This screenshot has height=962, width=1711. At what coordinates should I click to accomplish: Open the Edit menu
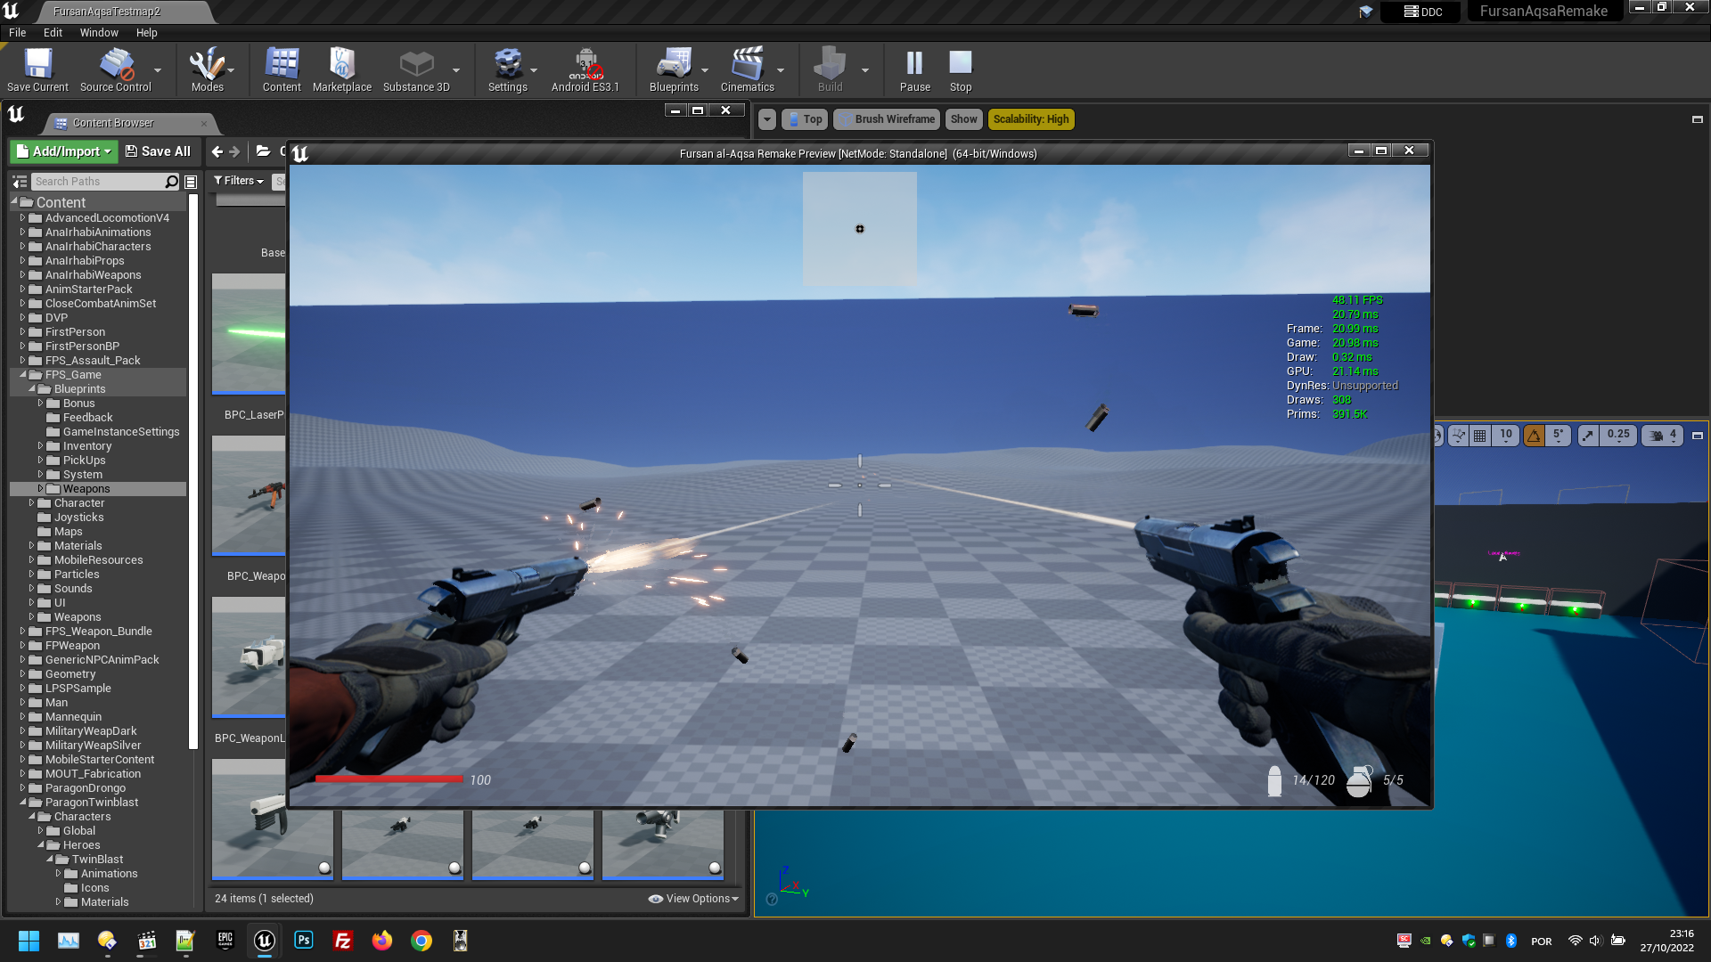pyautogui.click(x=53, y=32)
